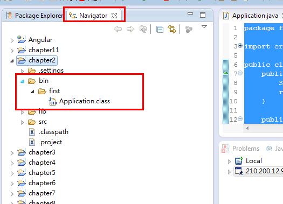Collapse All in Navigator toolbar
Viewport: 283px width, 204px height.
coord(160,30)
